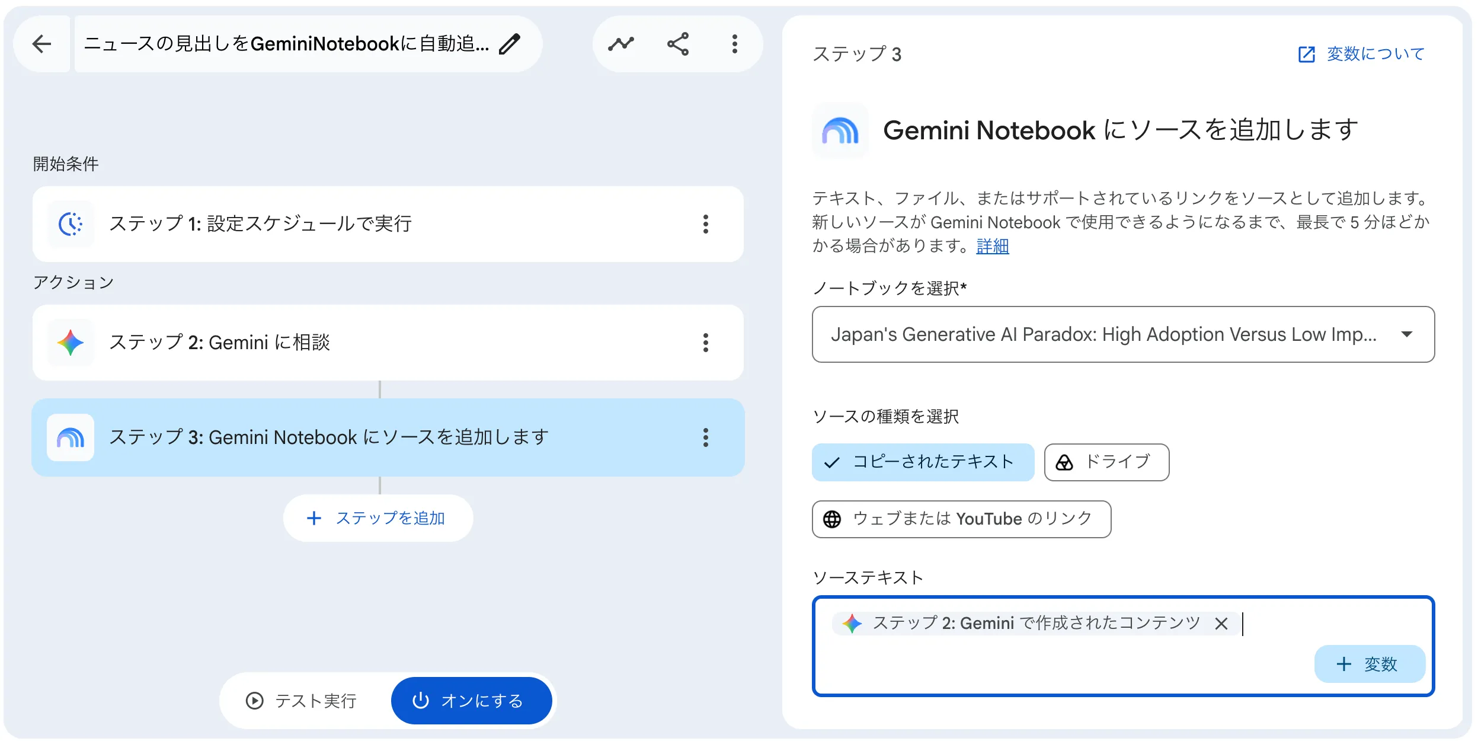Click the Gemini Notebook icon in Step 3 card
Image resolution: width=1478 pixels, height=741 pixels.
click(x=71, y=437)
